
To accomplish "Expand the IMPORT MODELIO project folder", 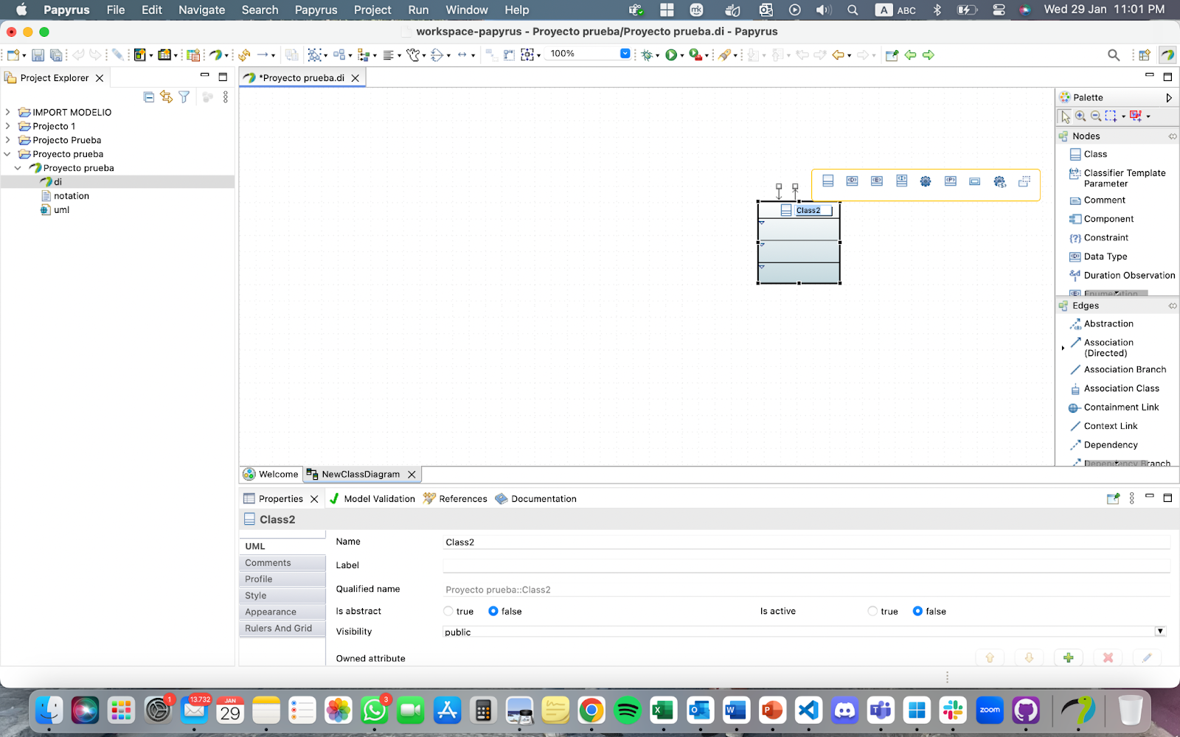I will click(8, 112).
